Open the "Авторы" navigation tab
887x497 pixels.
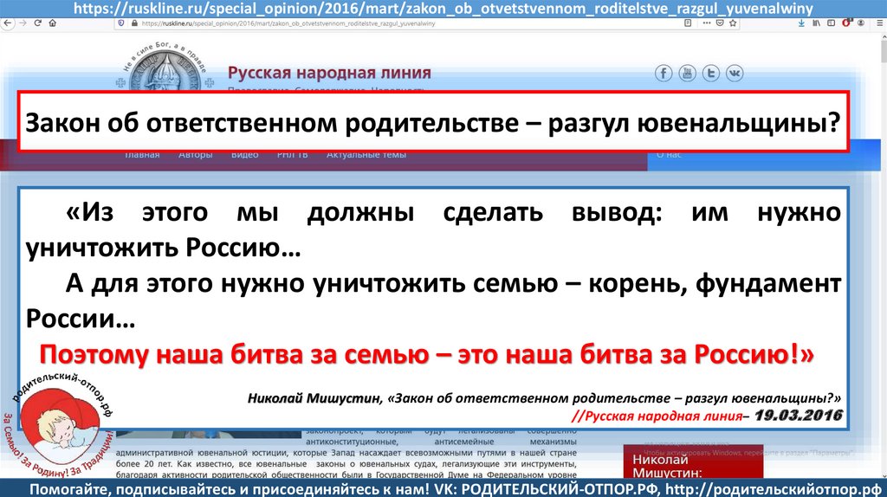[x=195, y=155]
